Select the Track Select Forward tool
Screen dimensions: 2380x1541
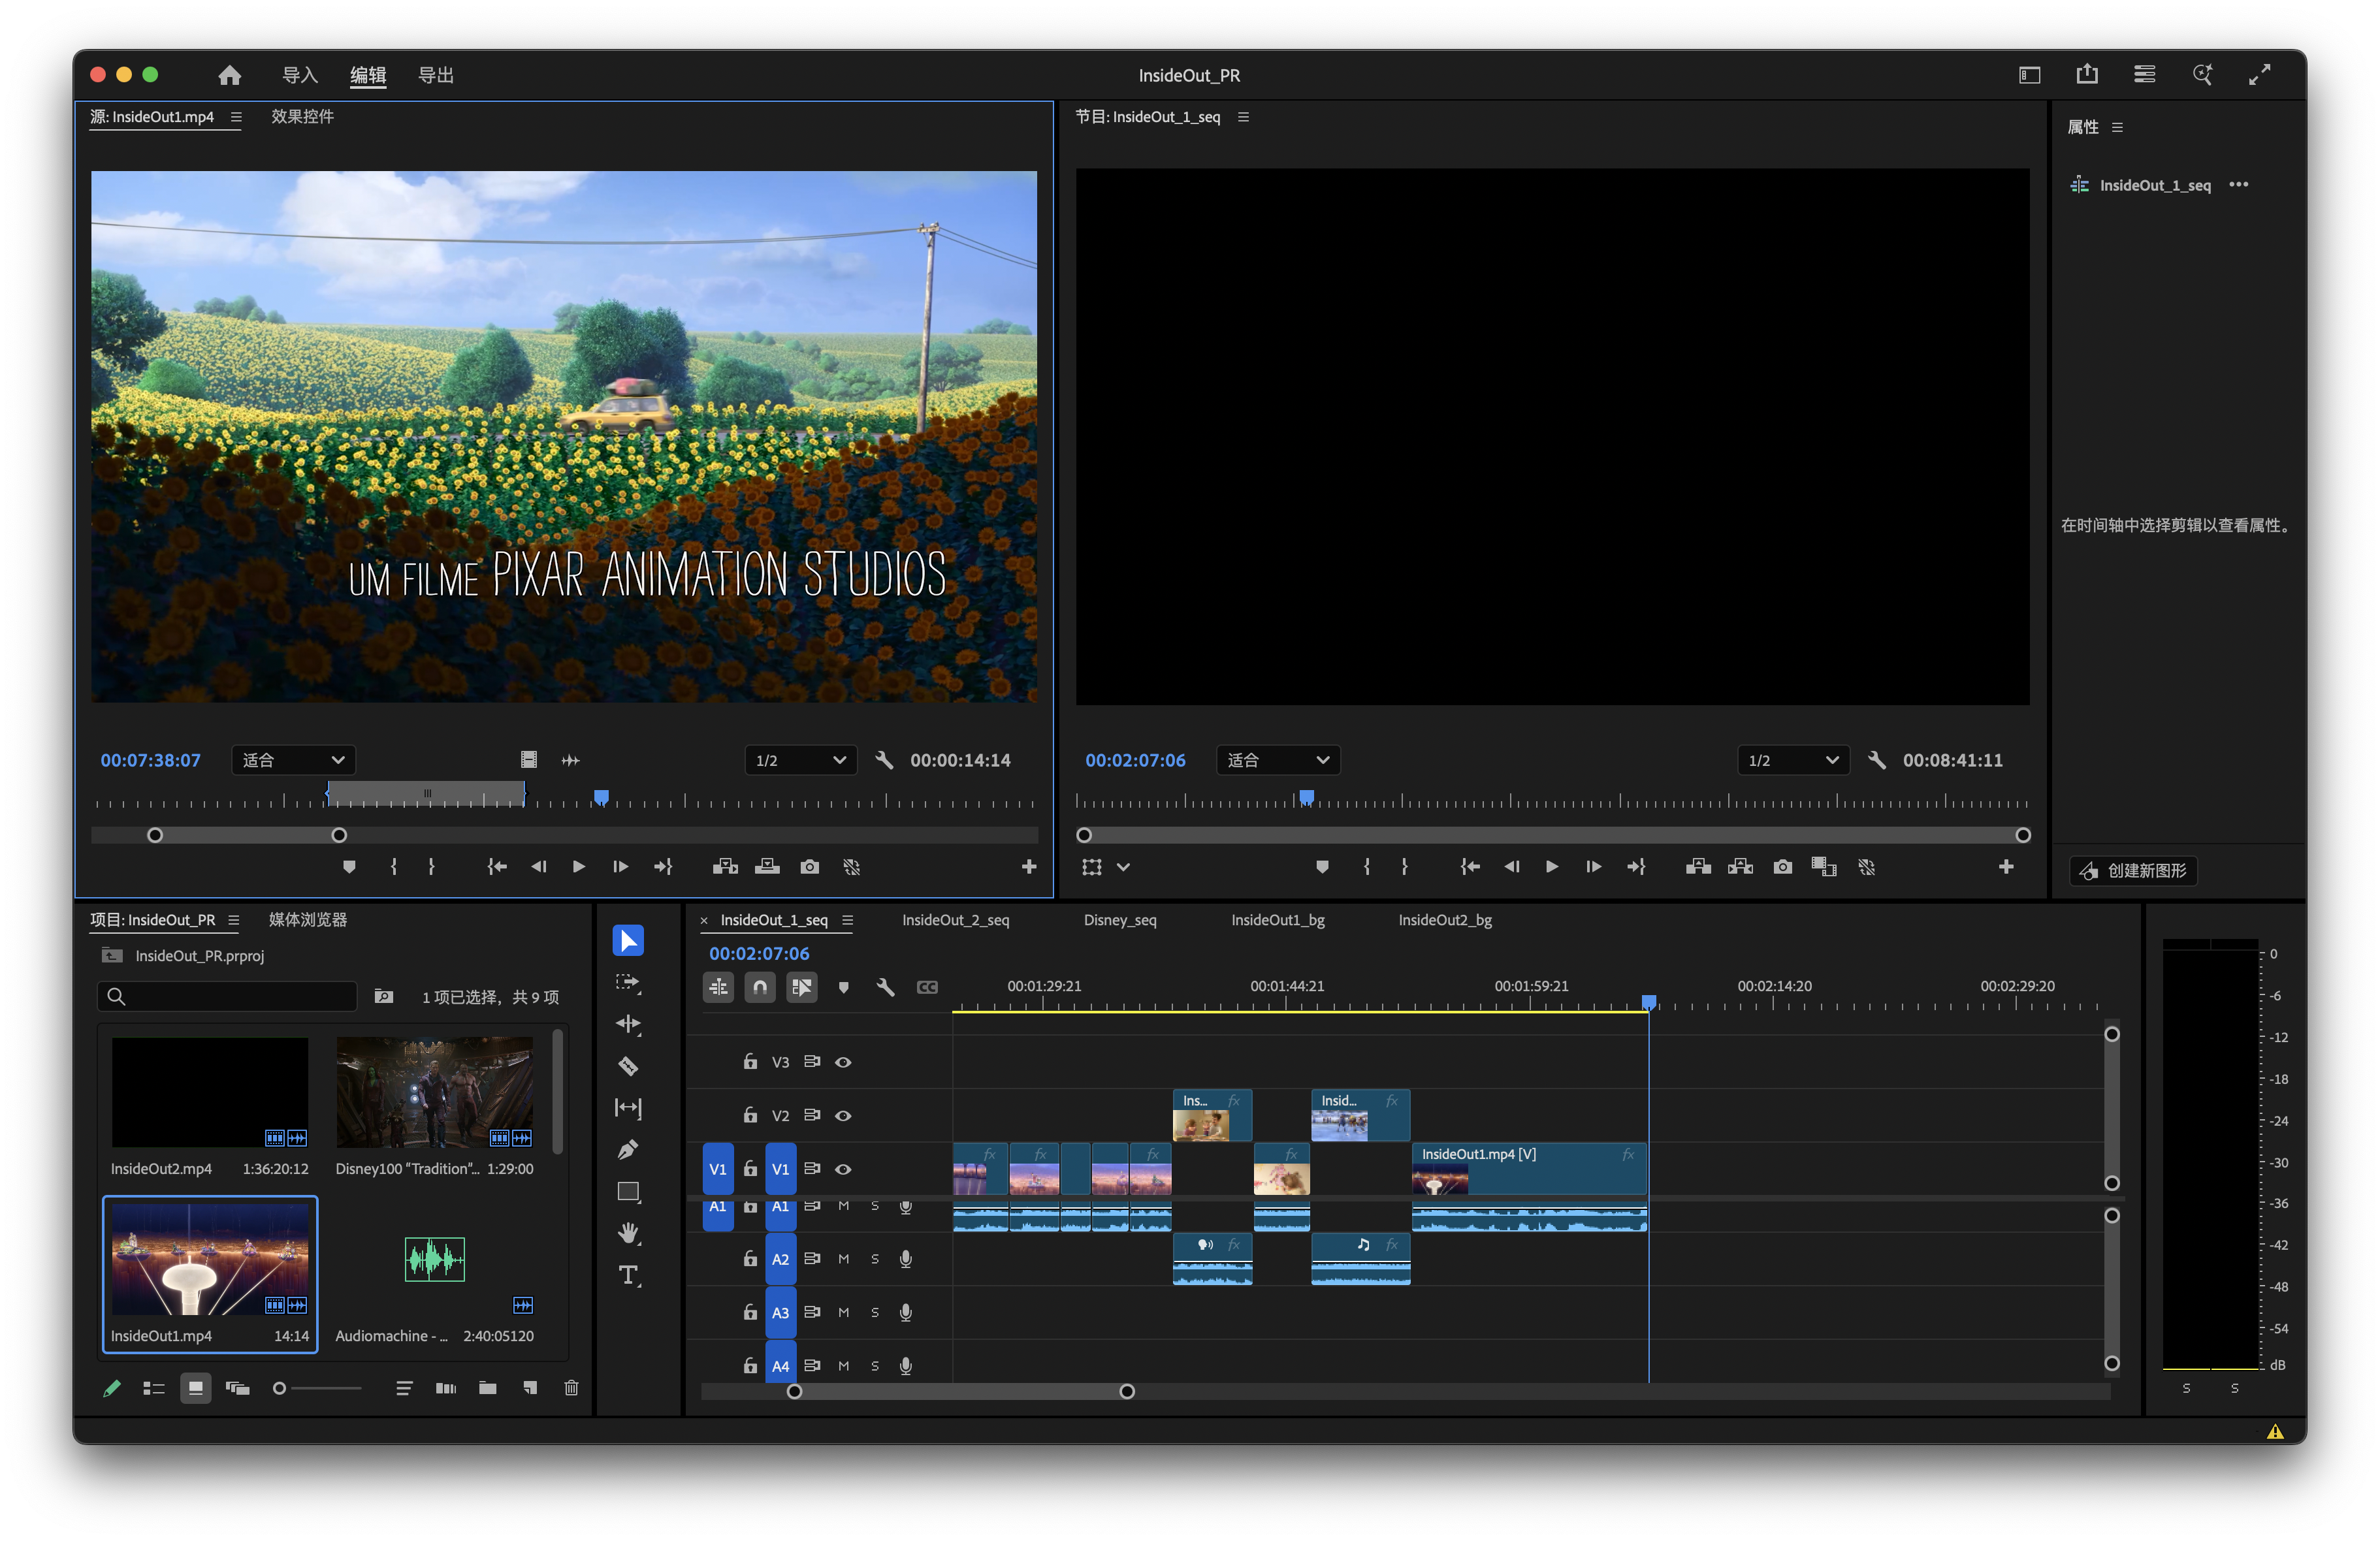coord(628,983)
